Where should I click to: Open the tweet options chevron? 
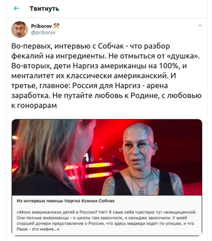(200, 26)
